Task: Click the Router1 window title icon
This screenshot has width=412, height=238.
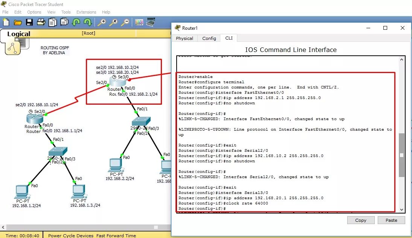Action: (178, 28)
